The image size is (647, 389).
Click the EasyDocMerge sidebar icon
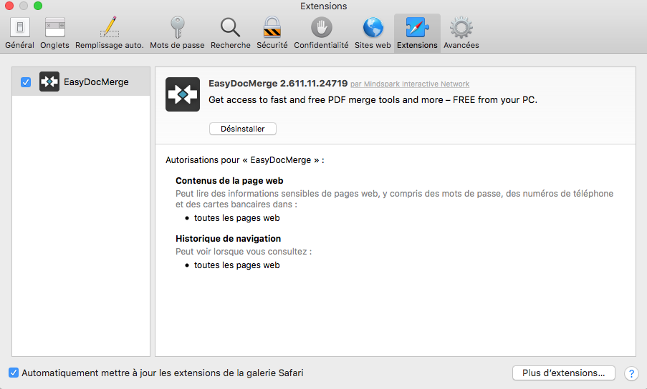coord(49,82)
